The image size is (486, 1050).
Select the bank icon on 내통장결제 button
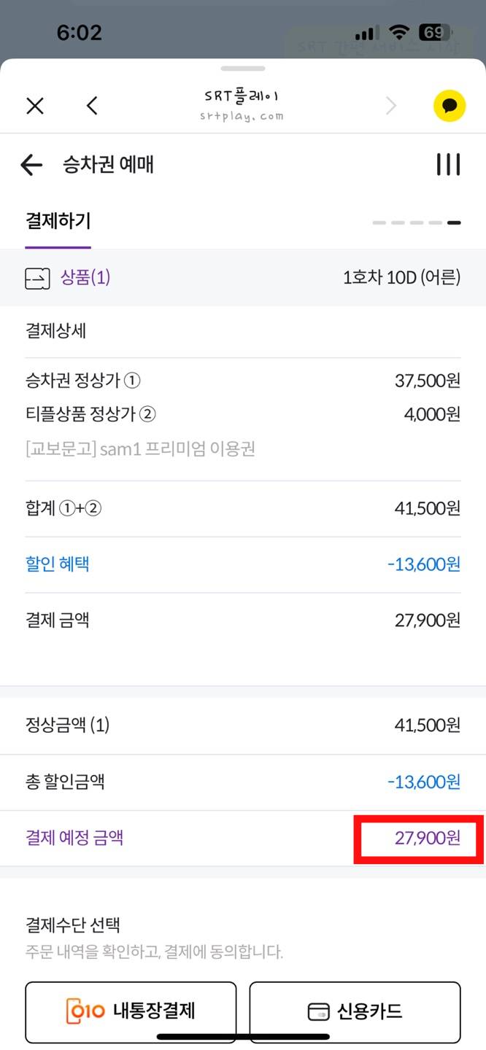click(85, 1011)
